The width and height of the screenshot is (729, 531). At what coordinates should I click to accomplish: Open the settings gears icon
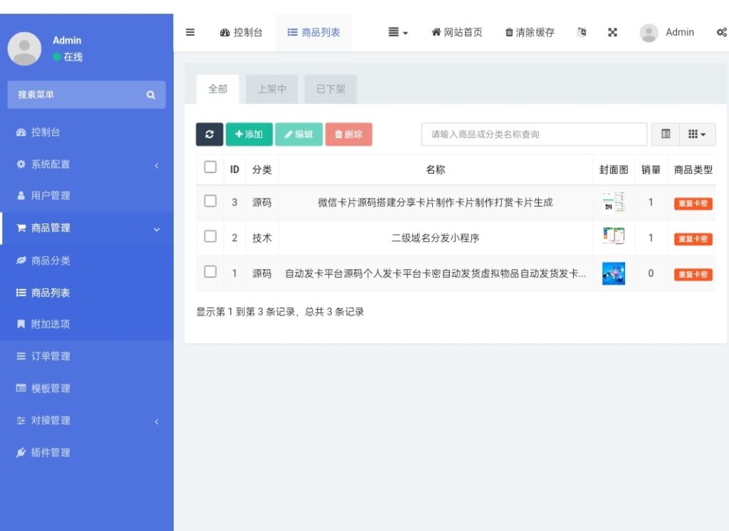click(720, 32)
